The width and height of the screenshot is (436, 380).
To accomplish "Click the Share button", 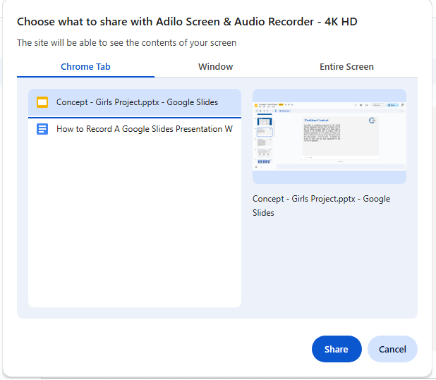I will (x=337, y=349).
